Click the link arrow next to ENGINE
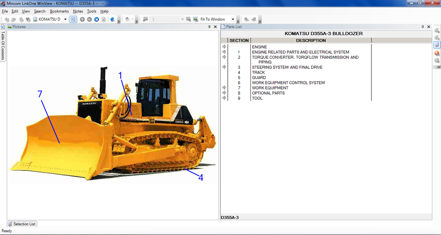441x235 pixels. coord(224,46)
